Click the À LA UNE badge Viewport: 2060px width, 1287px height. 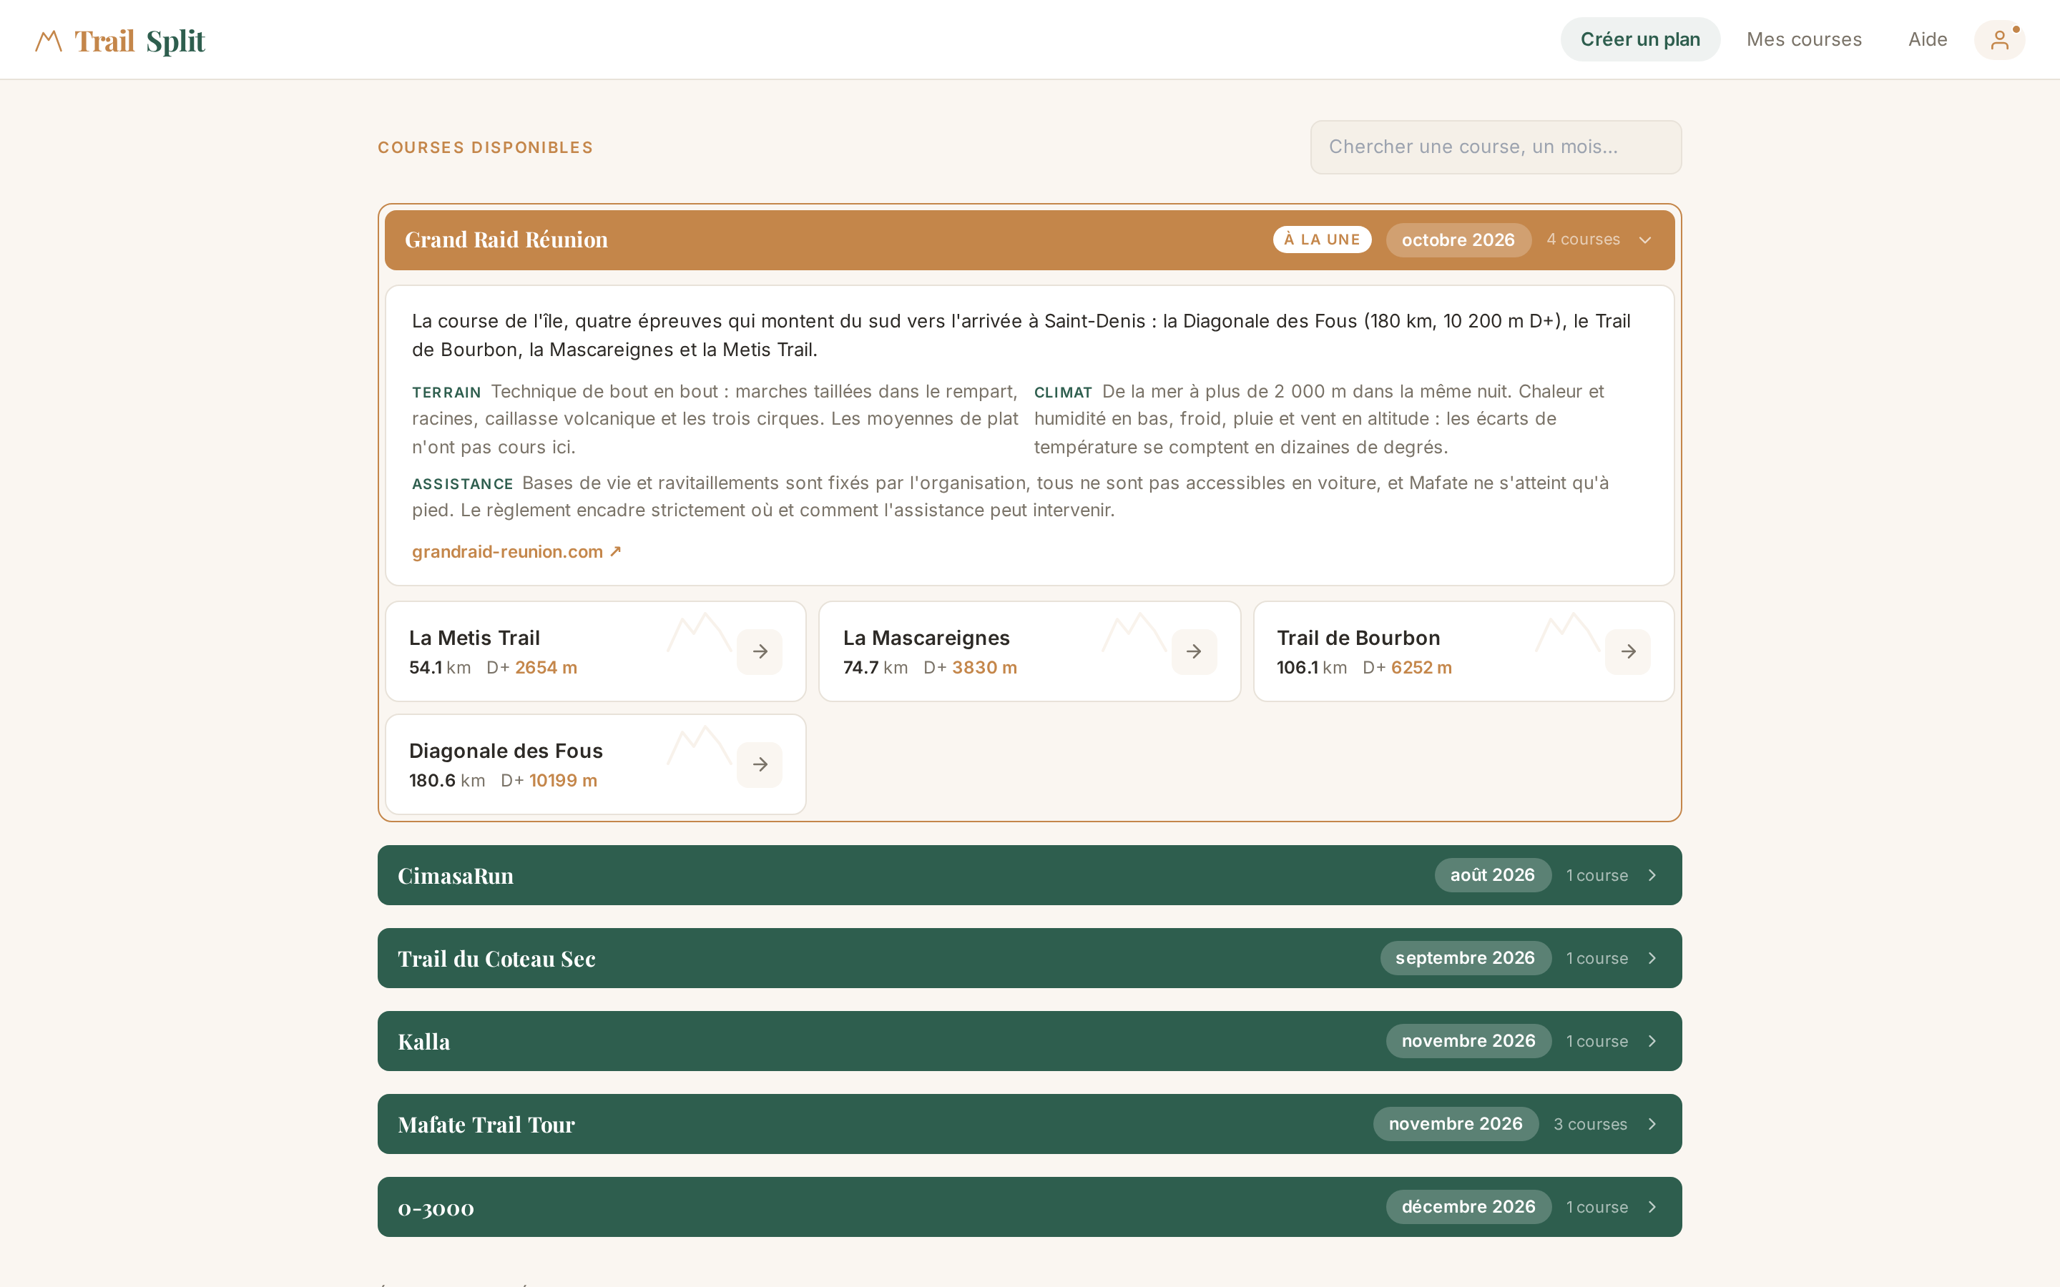[1322, 240]
